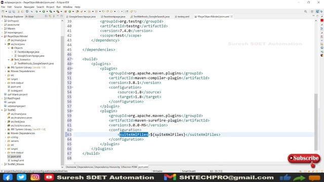Switch to Facebookpage.java editor tab
The height and width of the screenshot is (182, 324).
[x=113, y=17]
